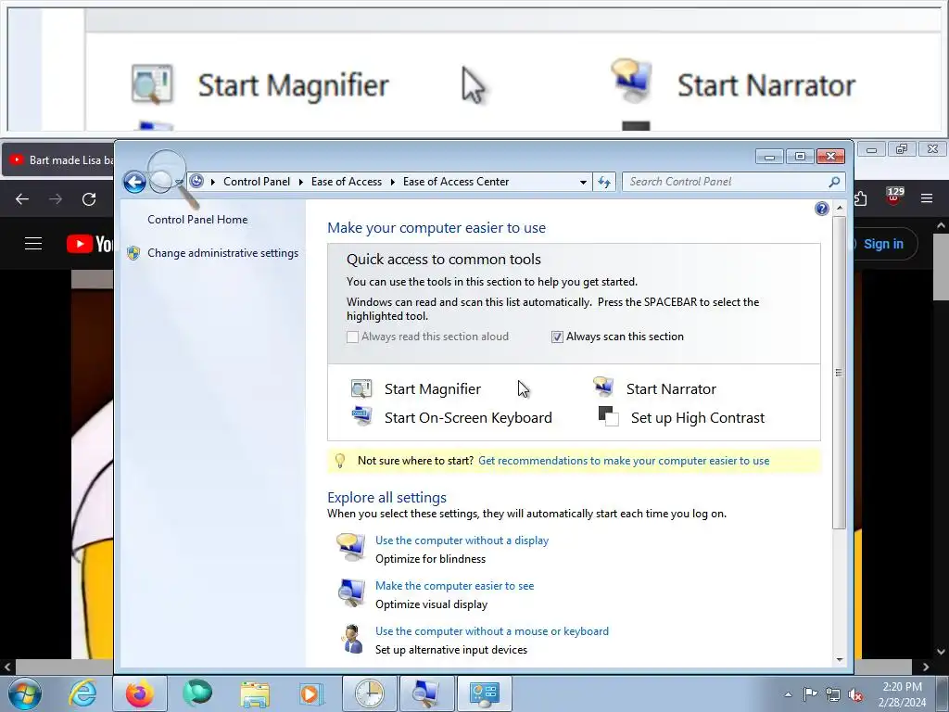Open Use the computer without a mouse or keyboard
The image size is (949, 712).
[492, 630]
